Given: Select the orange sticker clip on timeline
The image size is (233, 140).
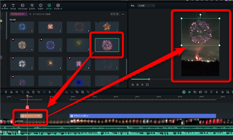Looking at the screenshot, I should pos(31,116).
